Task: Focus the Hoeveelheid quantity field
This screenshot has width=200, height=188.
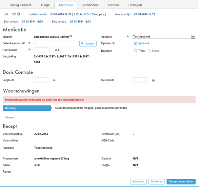Action: 42,50
